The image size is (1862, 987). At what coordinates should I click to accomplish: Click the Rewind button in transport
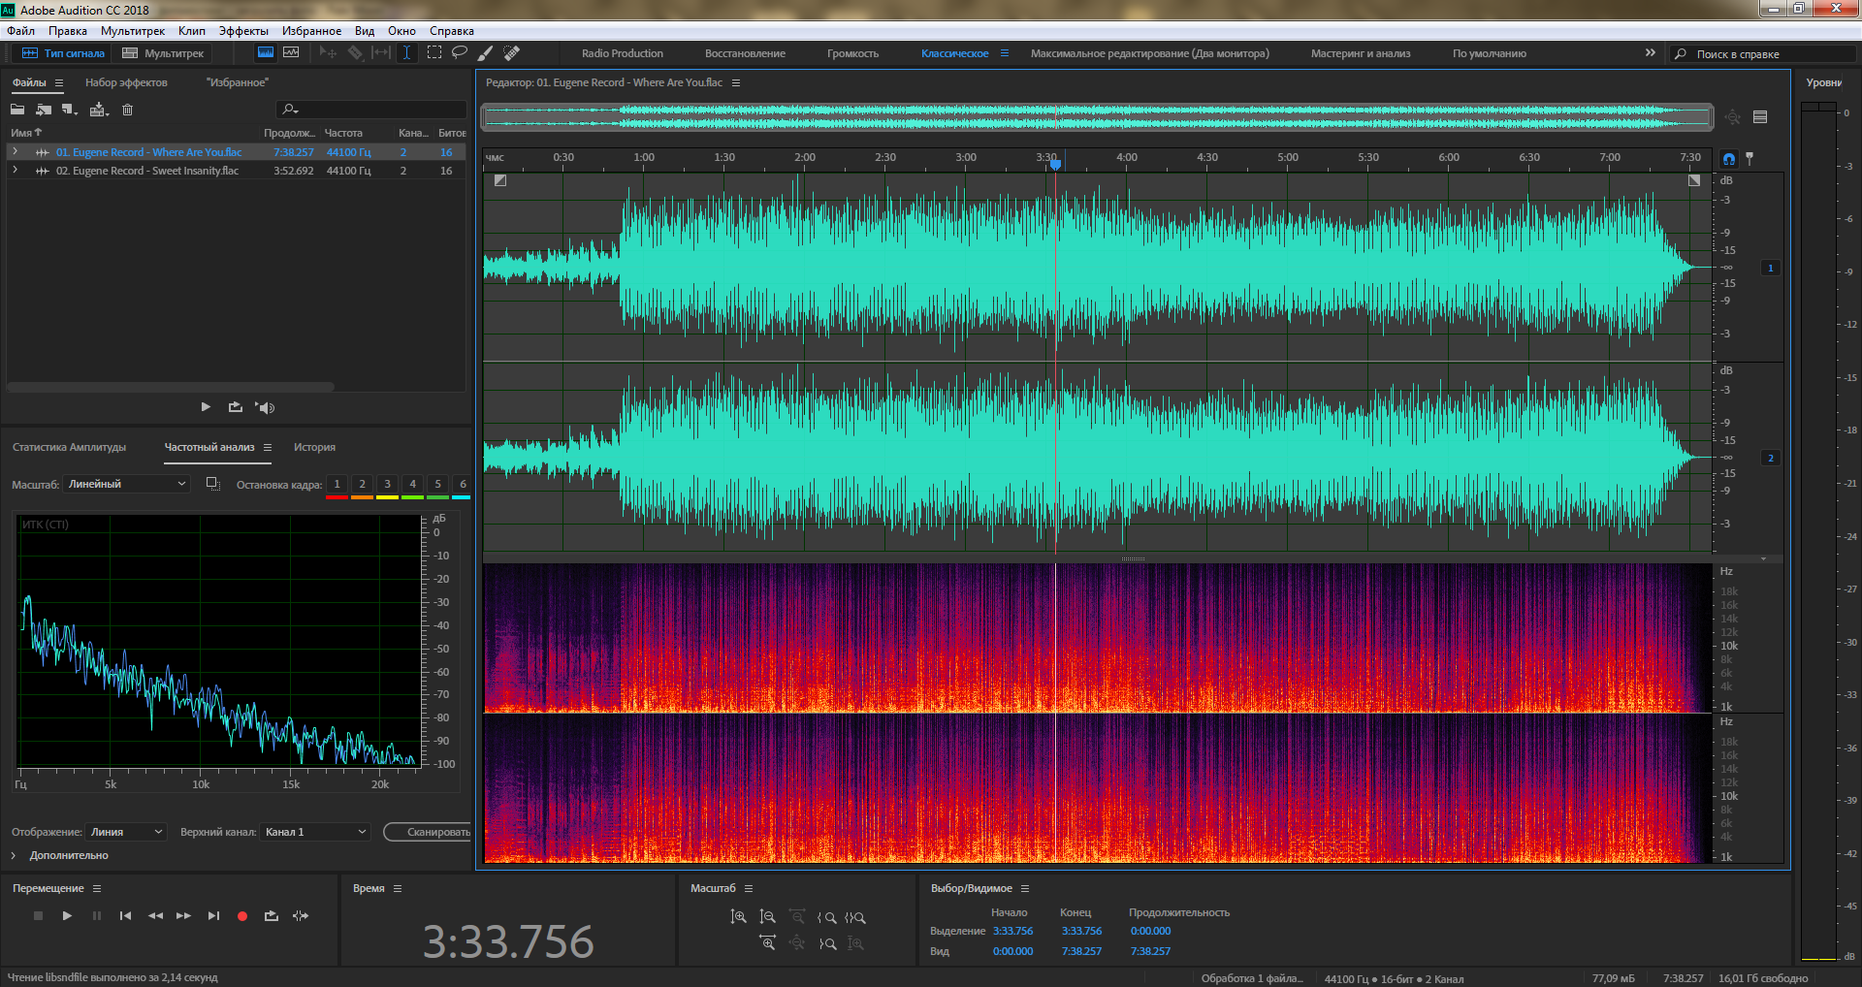[x=155, y=915]
